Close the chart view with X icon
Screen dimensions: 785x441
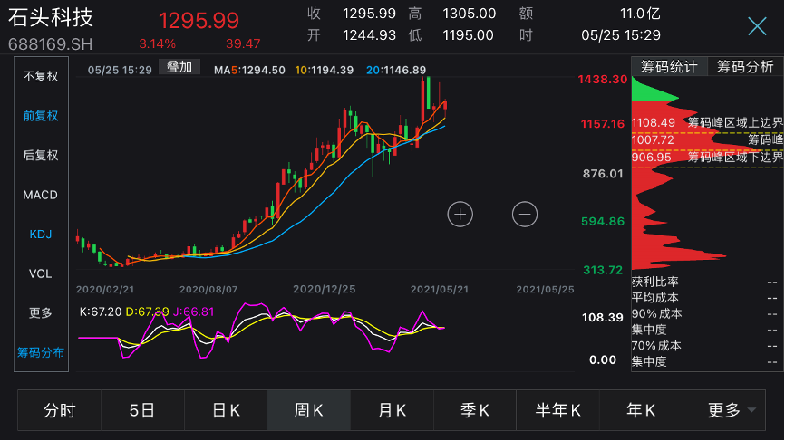[757, 26]
